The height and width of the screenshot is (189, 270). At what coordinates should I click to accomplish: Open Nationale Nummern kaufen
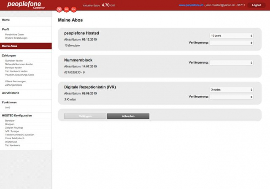(x=19, y=64)
